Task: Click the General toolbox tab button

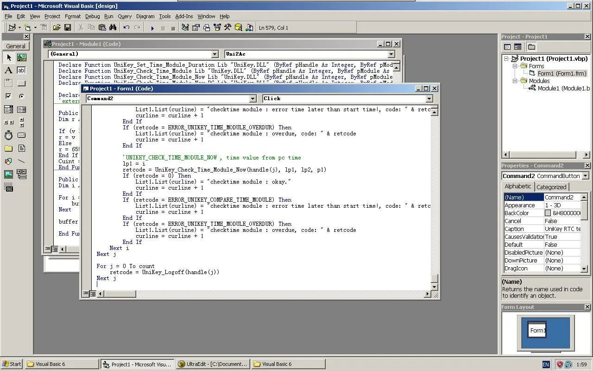Action: (16, 46)
